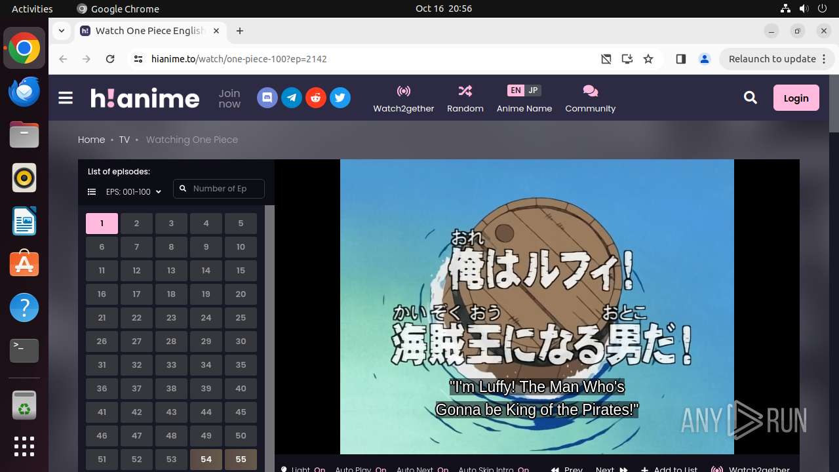Screen dimensions: 839x472
Task: Click the browser back arrow
Action: [63, 59]
